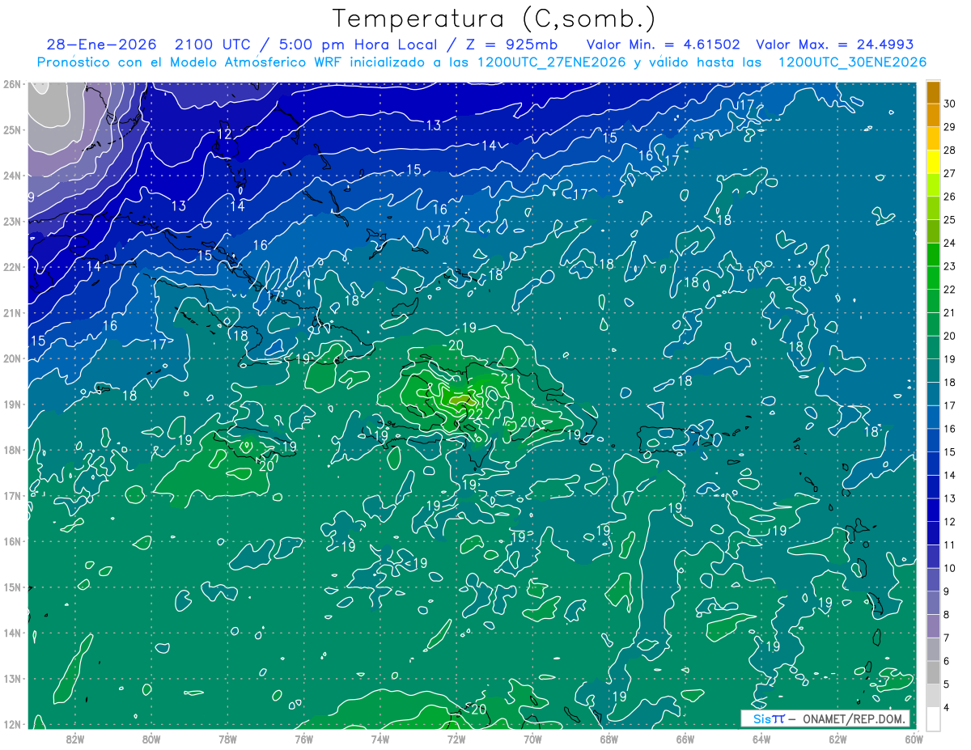Click the green band between 22 and 23
Viewport: 971px width, 750px height.
click(x=933, y=278)
